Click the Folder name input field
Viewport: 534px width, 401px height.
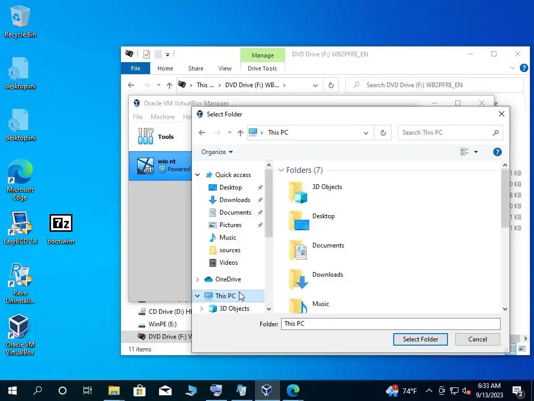point(390,324)
